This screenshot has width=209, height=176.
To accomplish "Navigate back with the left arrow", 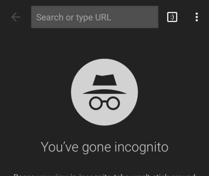I will [16, 17].
